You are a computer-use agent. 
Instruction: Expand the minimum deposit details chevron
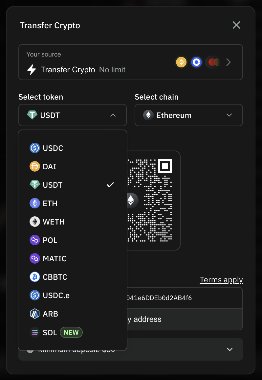[x=230, y=349]
